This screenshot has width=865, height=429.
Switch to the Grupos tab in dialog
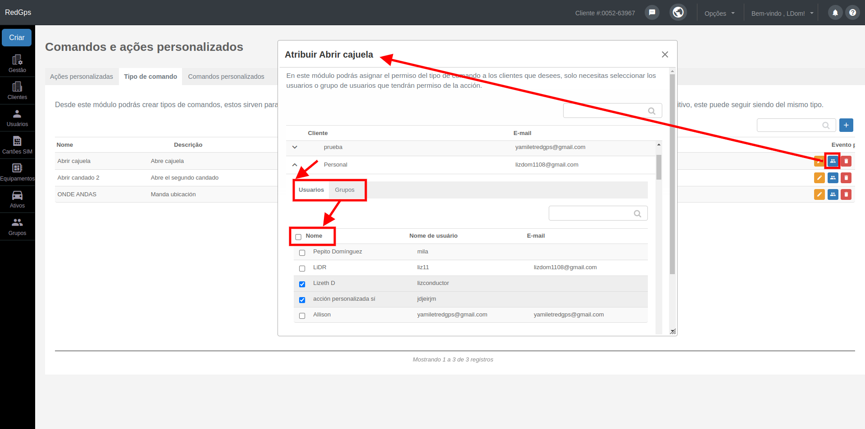pyautogui.click(x=345, y=190)
